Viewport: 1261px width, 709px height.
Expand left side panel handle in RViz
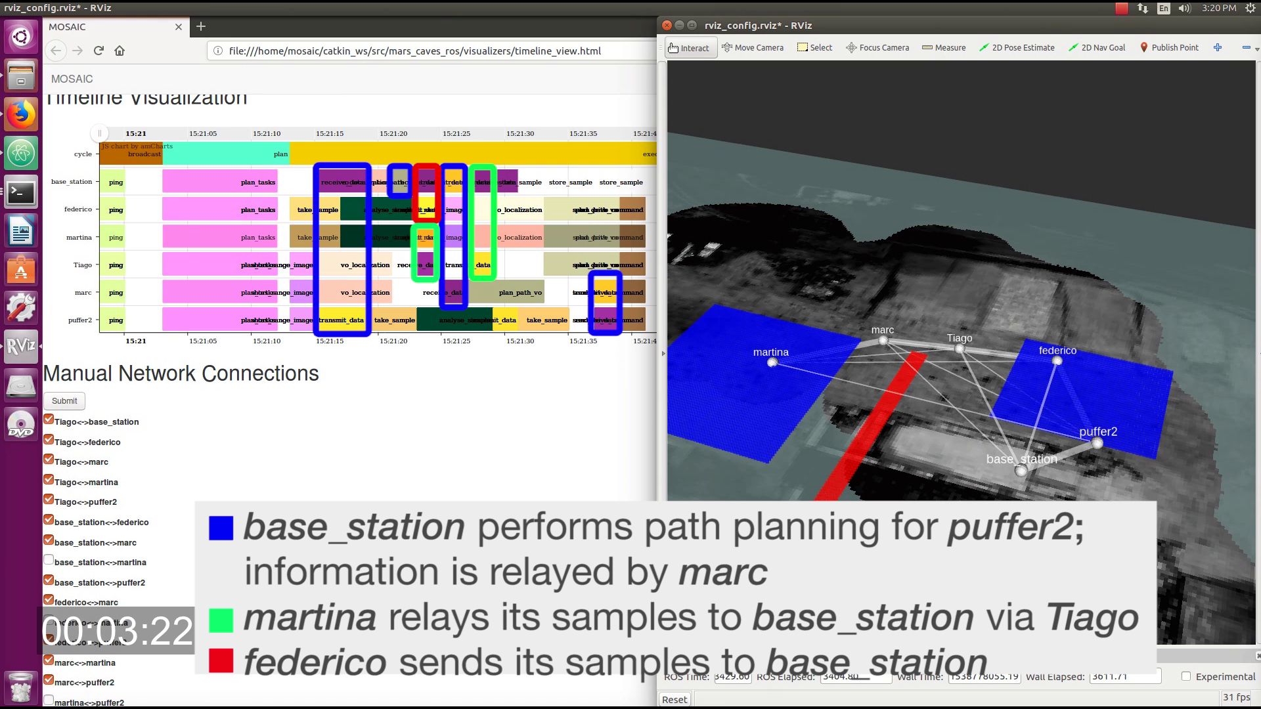pyautogui.click(x=663, y=353)
